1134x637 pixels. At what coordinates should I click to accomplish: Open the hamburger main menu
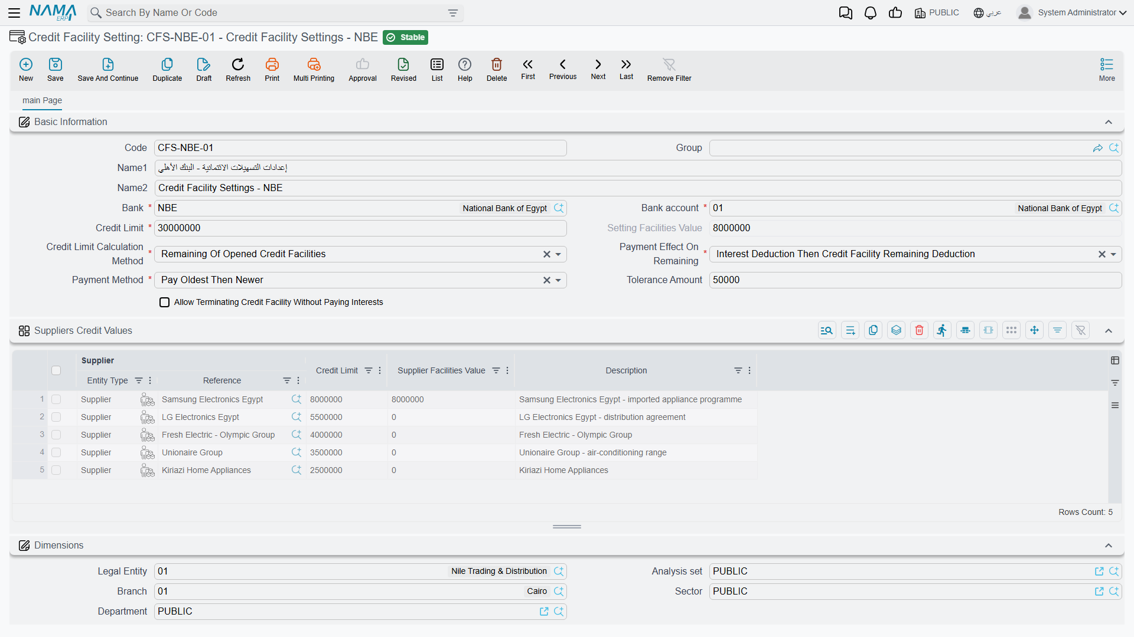pos(14,12)
